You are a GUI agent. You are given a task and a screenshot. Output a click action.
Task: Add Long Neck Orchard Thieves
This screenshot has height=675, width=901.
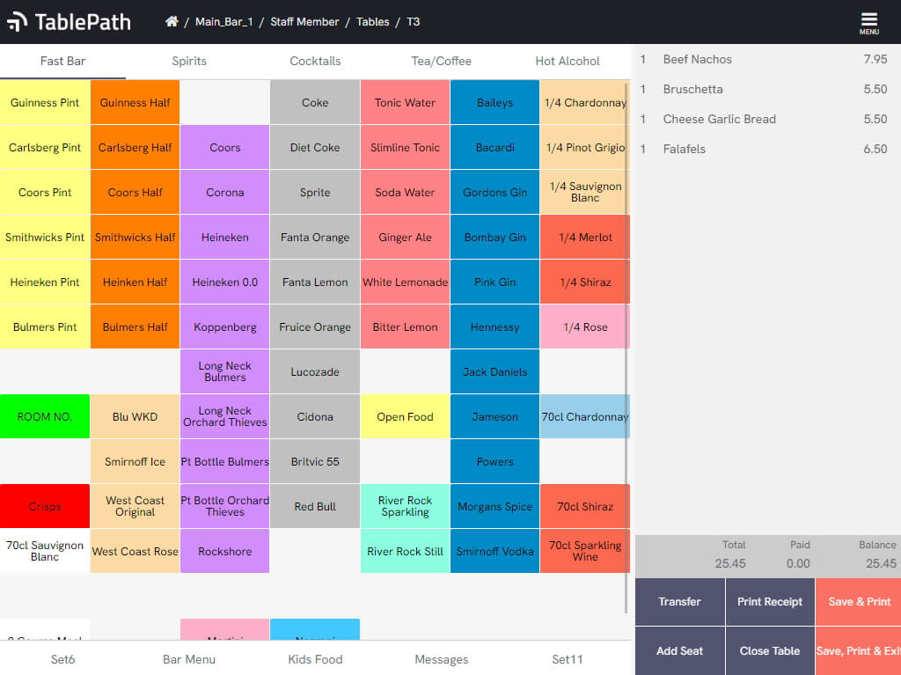(x=224, y=416)
